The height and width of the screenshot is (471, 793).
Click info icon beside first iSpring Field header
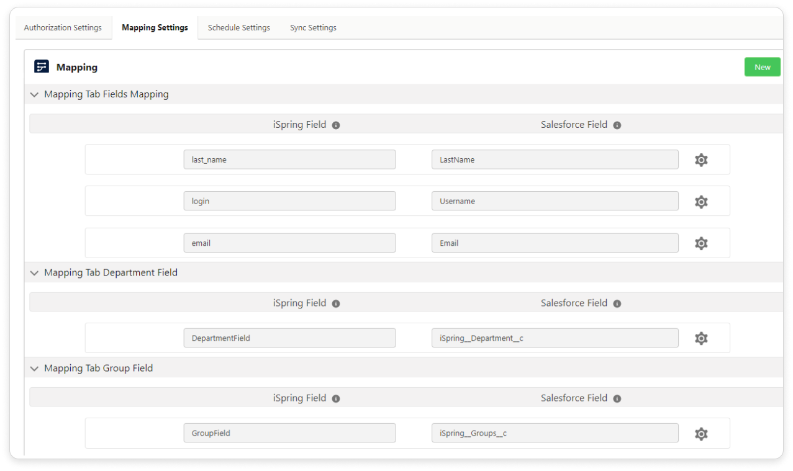pyautogui.click(x=336, y=125)
